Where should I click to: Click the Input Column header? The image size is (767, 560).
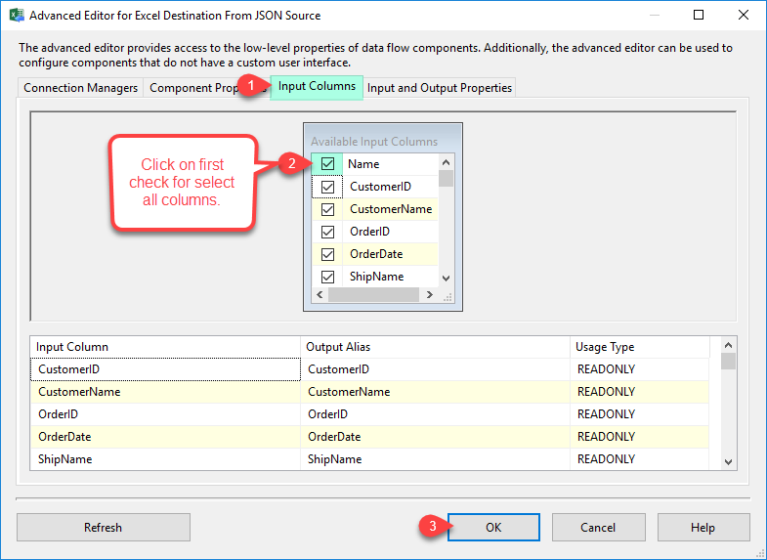[x=165, y=347]
